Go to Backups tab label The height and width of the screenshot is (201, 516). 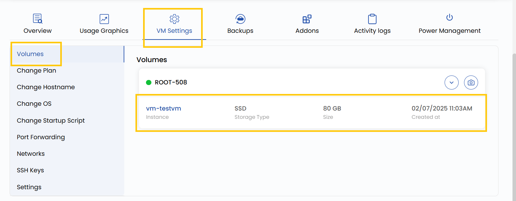tap(240, 31)
